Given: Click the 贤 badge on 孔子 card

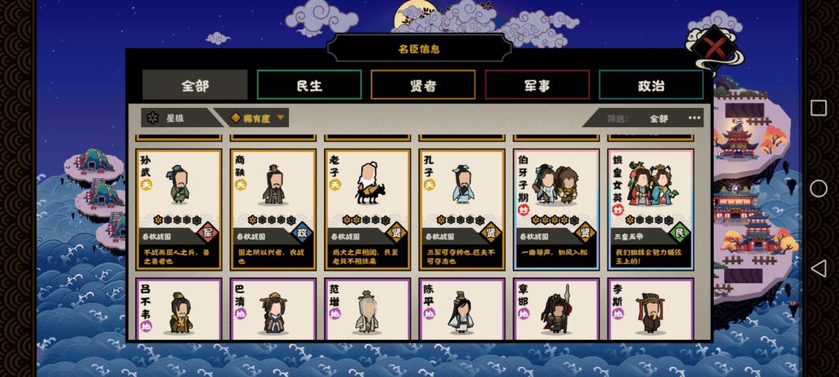Looking at the screenshot, I should click(x=491, y=232).
